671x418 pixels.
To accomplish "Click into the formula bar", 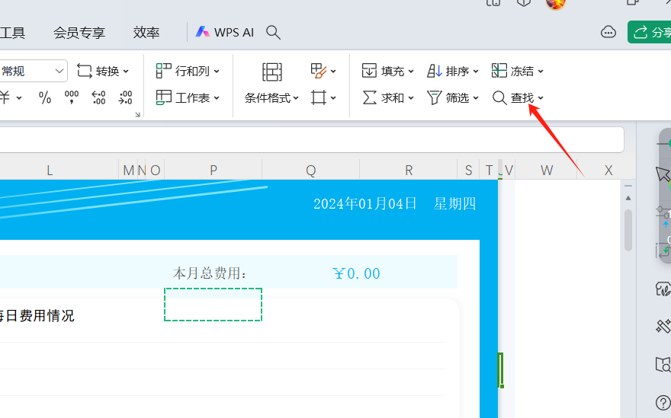I will pyautogui.click(x=312, y=140).
